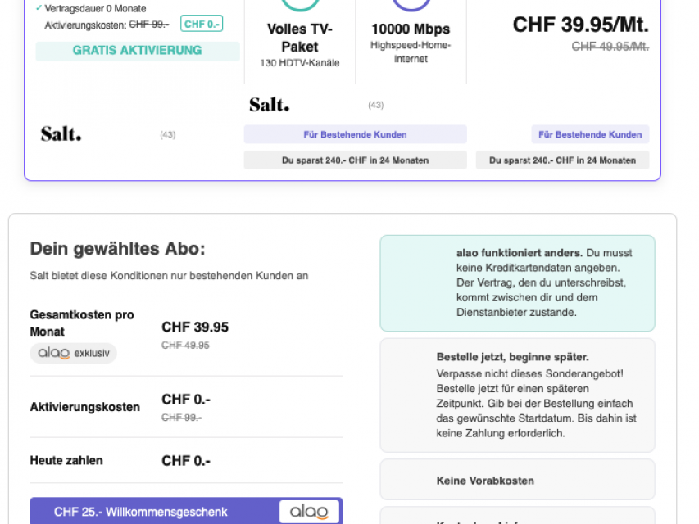Click the alao exklusiv badge
699x524 pixels.
point(74,353)
